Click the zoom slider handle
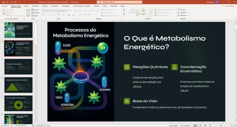The height and width of the screenshot is (127, 237). [x=221, y=125]
